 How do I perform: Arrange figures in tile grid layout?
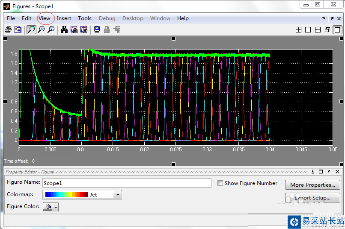(x=299, y=29)
